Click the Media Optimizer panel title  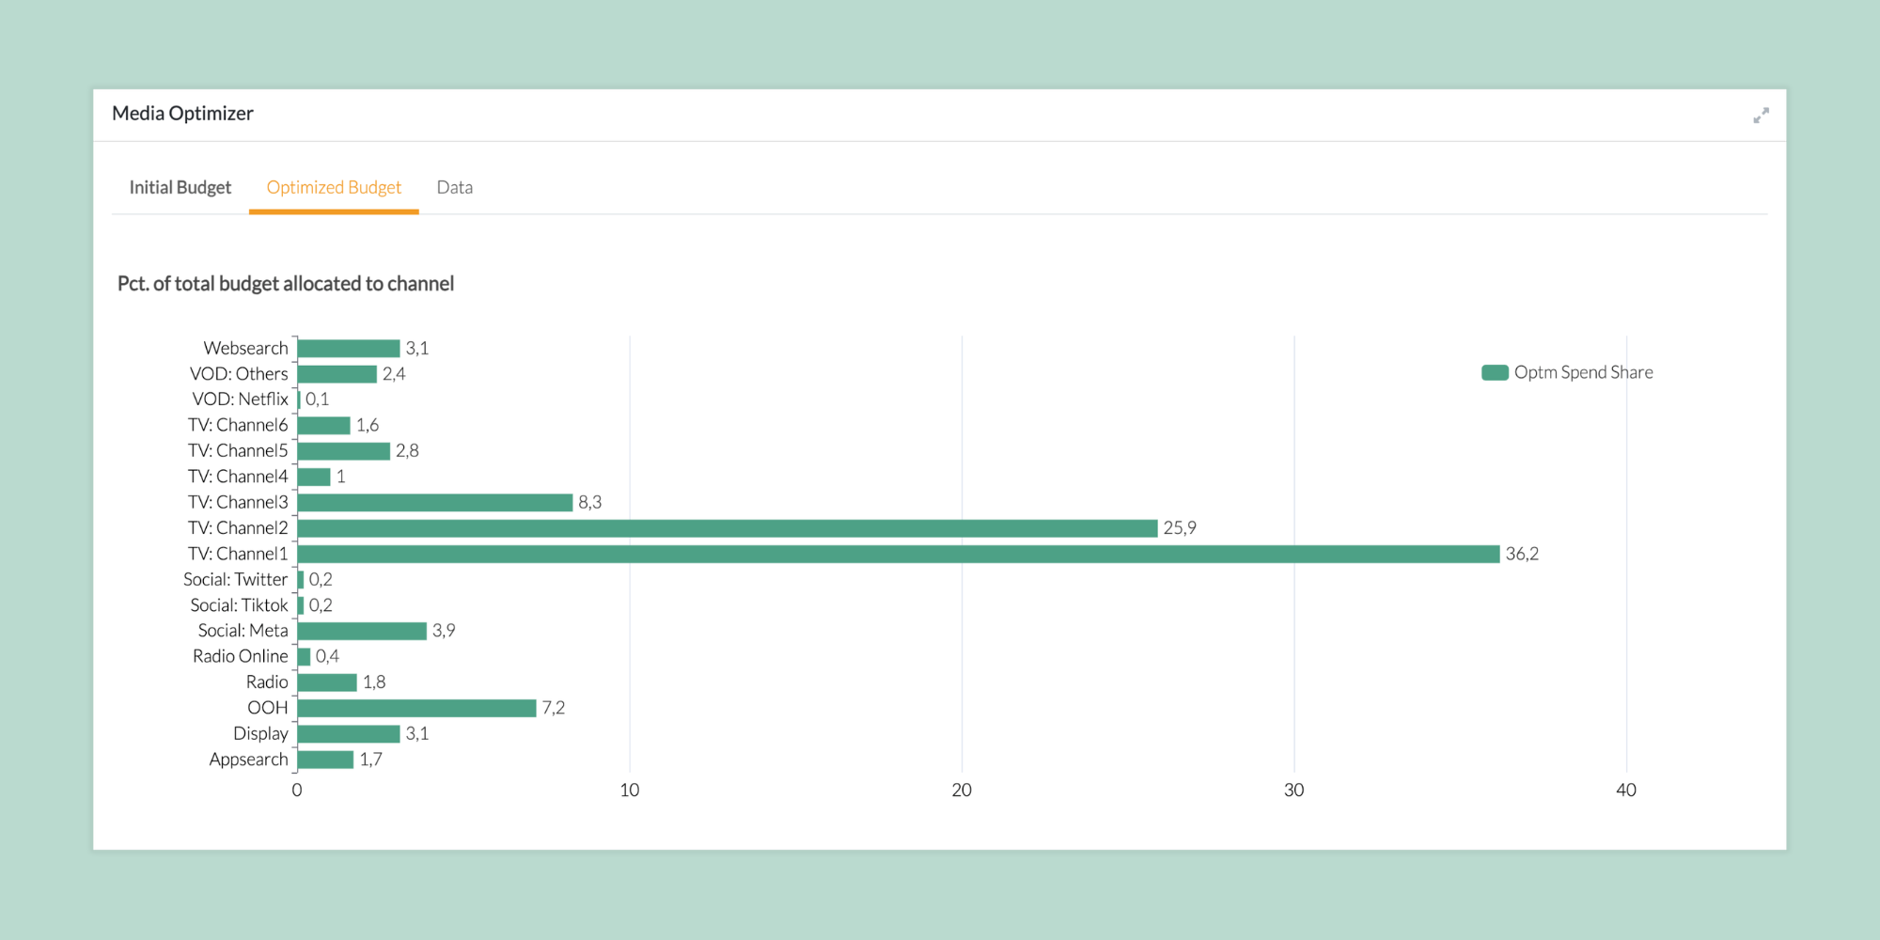(182, 114)
